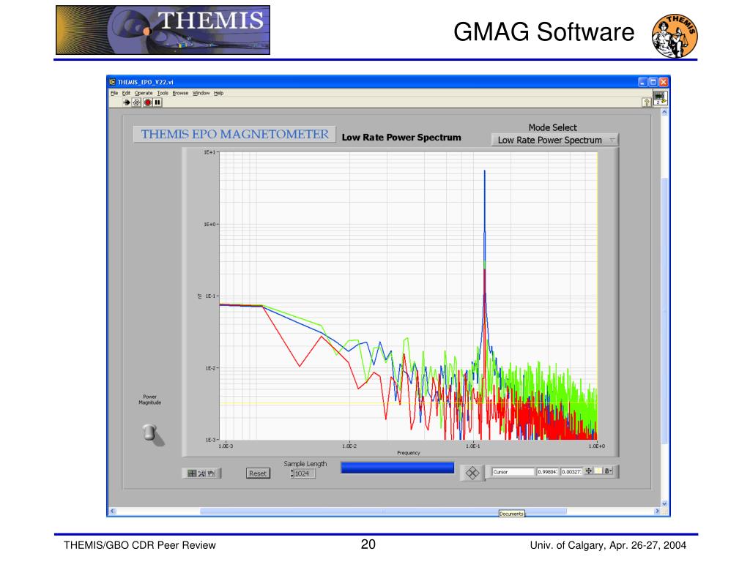This screenshot has height=562, width=750.
Task: Open the Browse menu
Action: [x=180, y=93]
